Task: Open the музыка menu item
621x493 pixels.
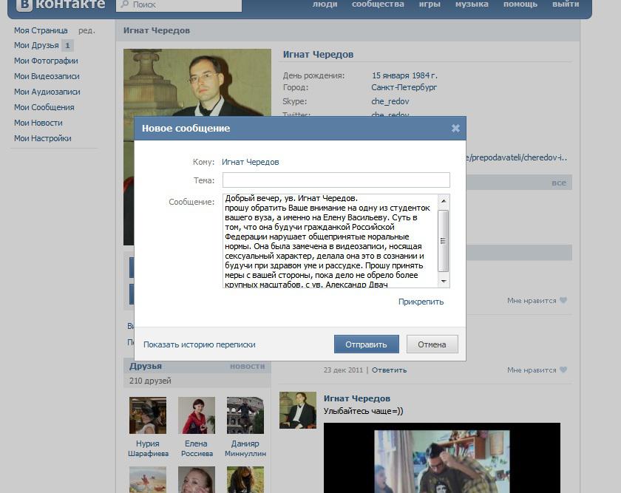Action: coord(472,4)
